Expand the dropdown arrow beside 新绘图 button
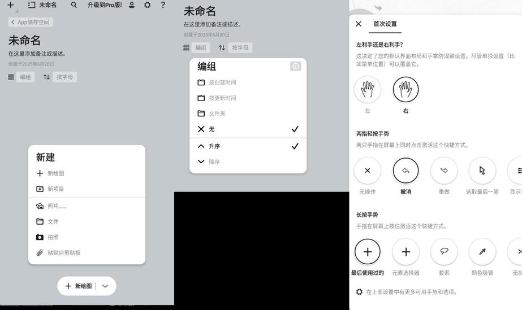This screenshot has width=522, height=310. tap(105, 286)
